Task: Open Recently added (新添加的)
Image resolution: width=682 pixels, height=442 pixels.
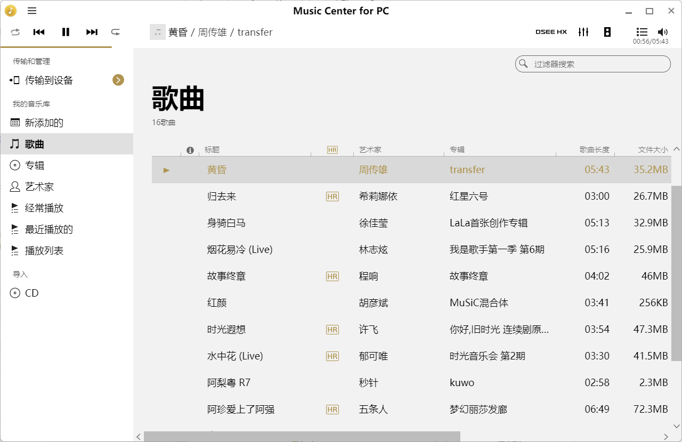Action: tap(67, 123)
